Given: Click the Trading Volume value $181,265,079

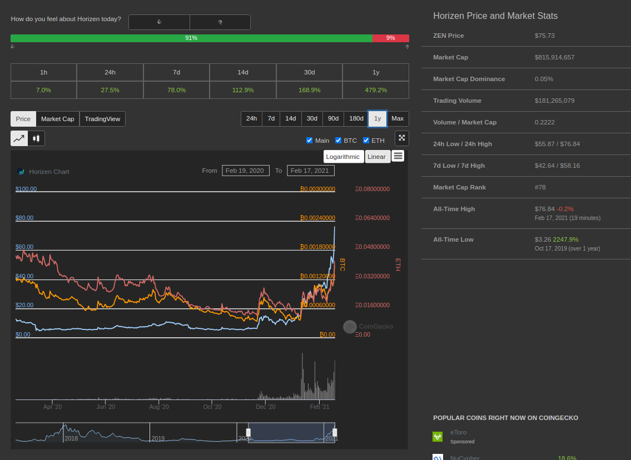Looking at the screenshot, I should (x=554, y=101).
